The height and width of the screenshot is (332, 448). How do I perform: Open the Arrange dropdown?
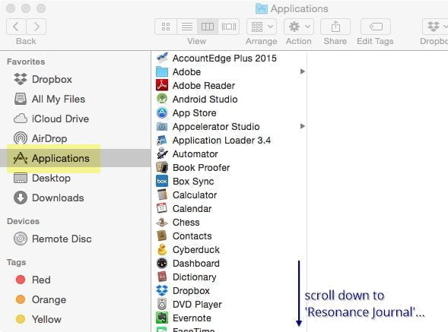pyautogui.click(x=262, y=27)
